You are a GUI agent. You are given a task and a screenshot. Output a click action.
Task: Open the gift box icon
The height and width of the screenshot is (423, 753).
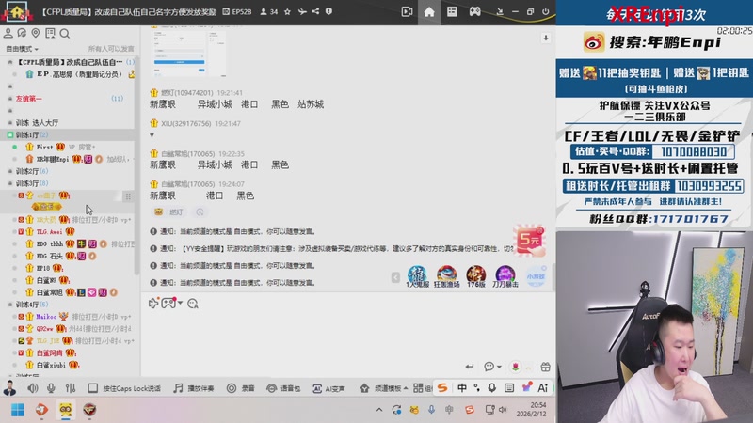[x=546, y=367]
